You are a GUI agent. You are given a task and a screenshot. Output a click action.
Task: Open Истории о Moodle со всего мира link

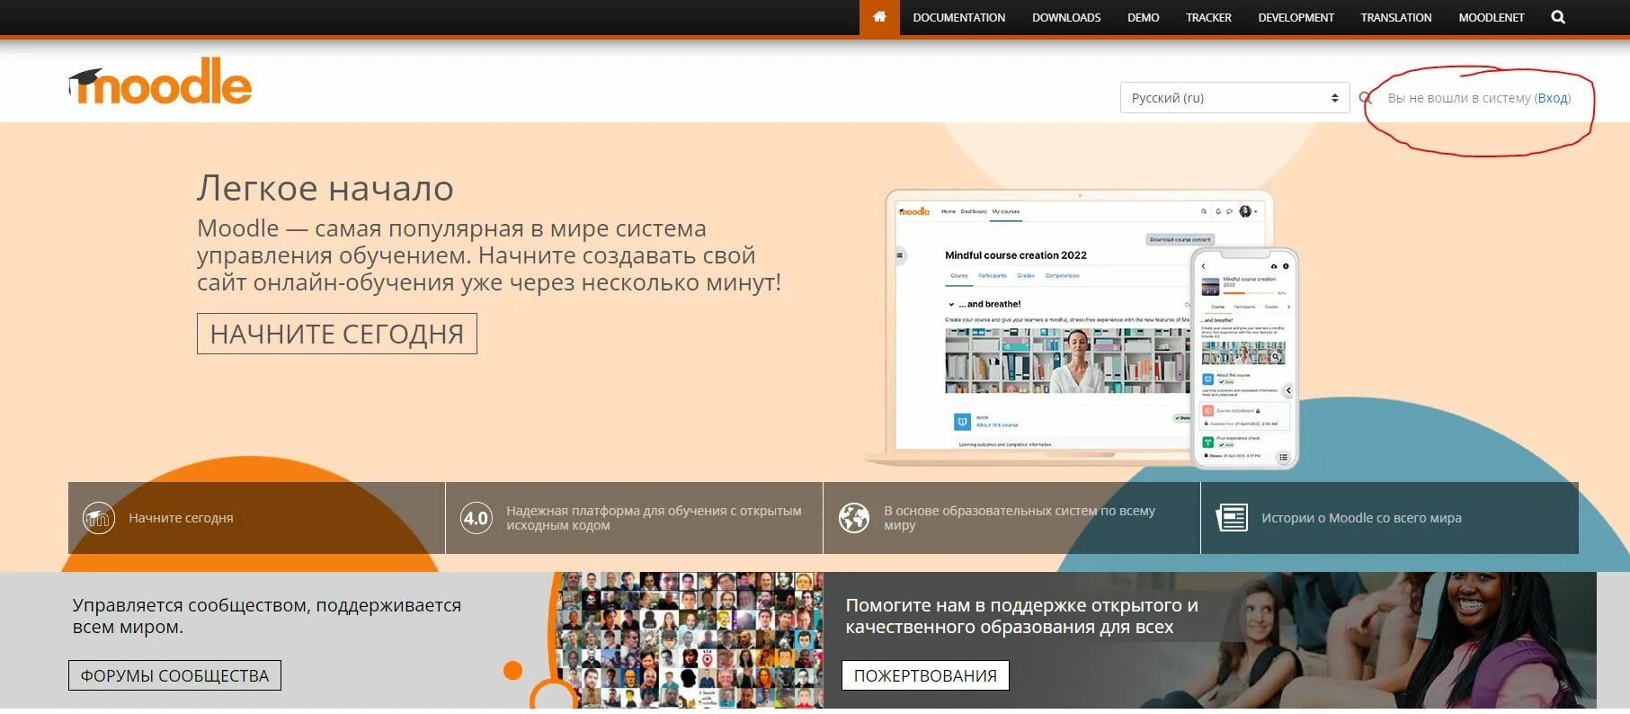click(x=1361, y=518)
